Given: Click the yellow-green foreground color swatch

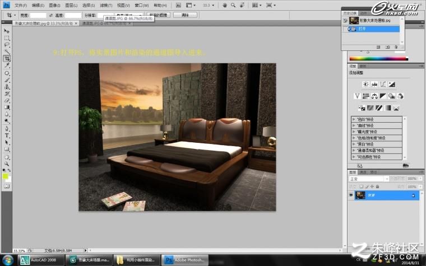Looking at the screenshot, I should tap(5, 176).
